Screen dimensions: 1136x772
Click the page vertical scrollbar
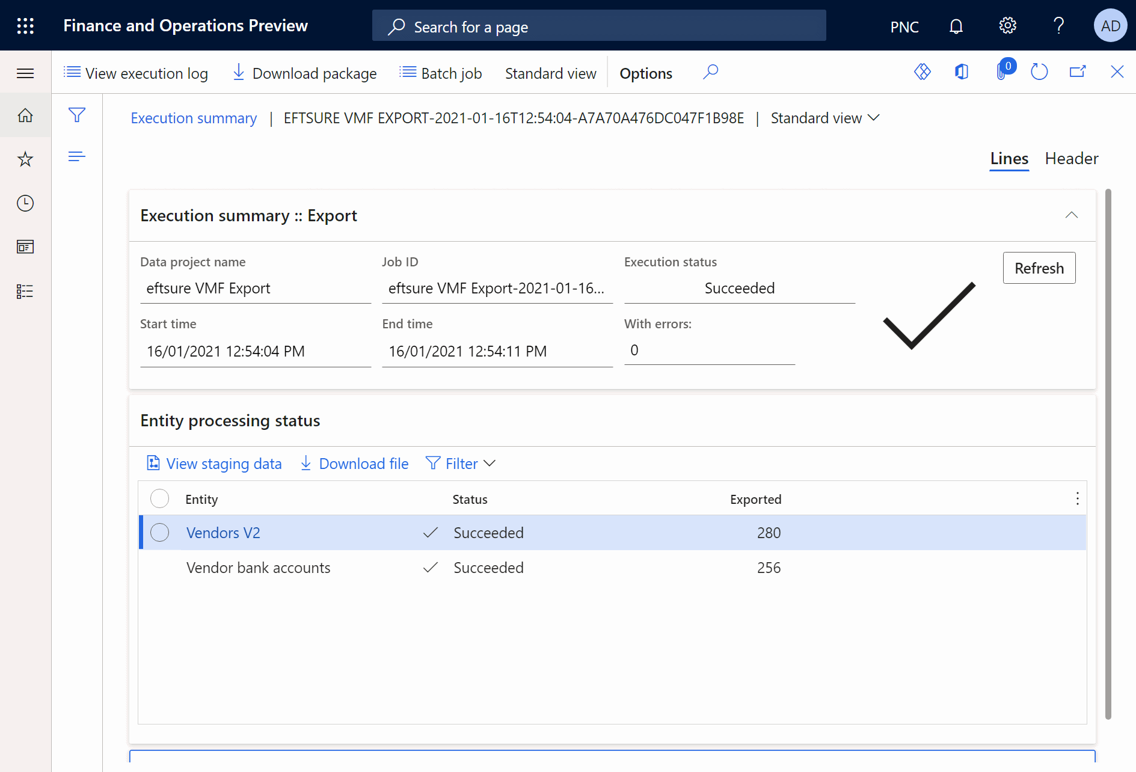(x=1108, y=454)
